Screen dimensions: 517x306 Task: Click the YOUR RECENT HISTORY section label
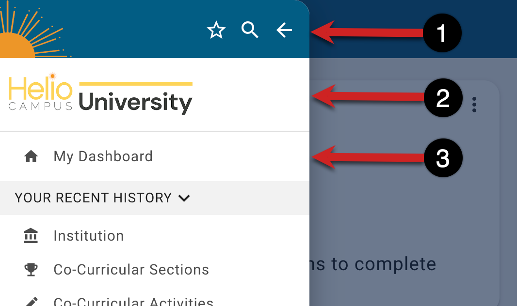point(93,198)
